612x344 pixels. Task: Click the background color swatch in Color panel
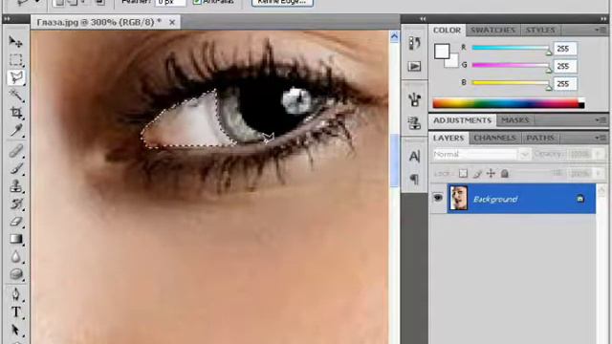click(x=452, y=61)
